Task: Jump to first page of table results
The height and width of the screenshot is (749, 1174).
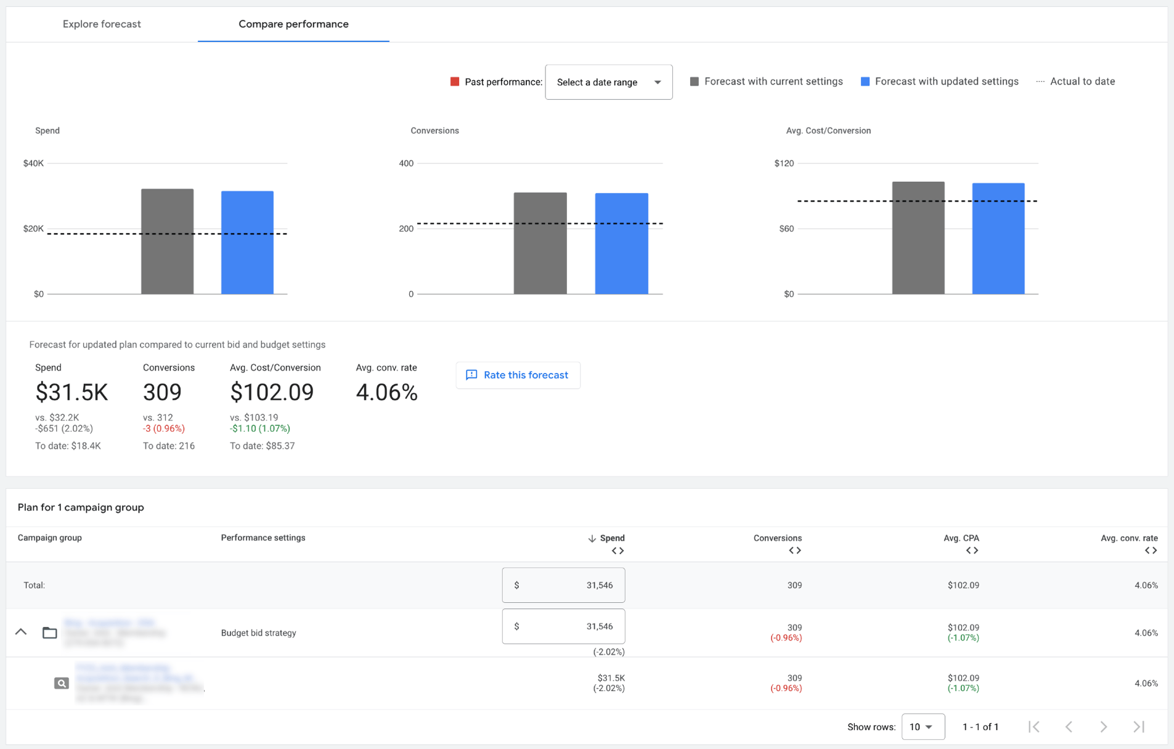Action: click(x=1034, y=727)
